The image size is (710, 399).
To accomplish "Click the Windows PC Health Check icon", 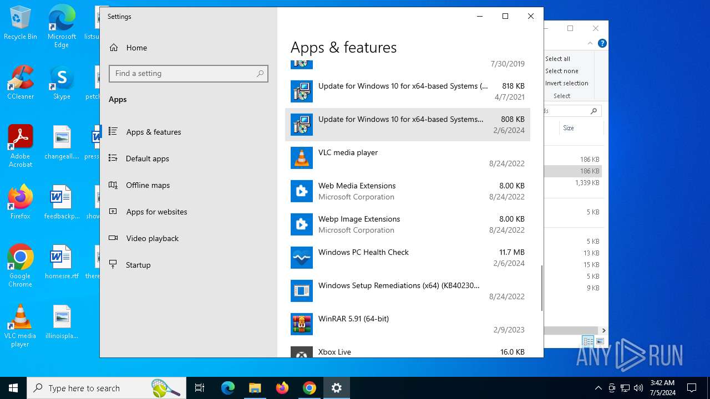I will click(x=302, y=258).
